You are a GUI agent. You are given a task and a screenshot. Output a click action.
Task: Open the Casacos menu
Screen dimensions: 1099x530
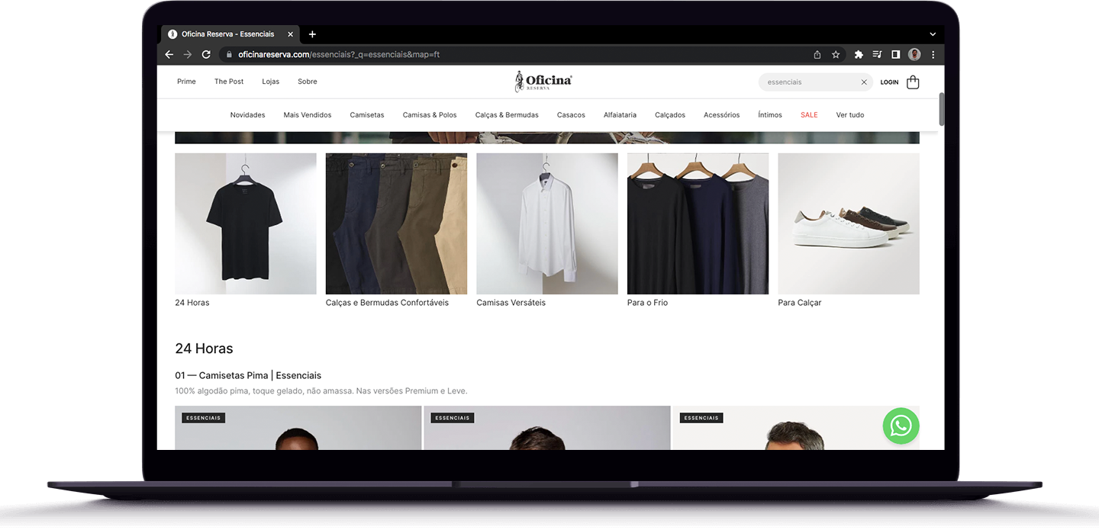pyautogui.click(x=571, y=115)
